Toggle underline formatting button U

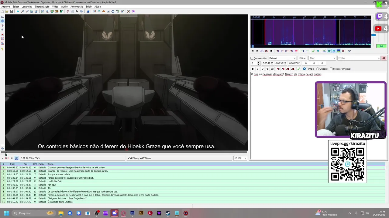point(263,69)
